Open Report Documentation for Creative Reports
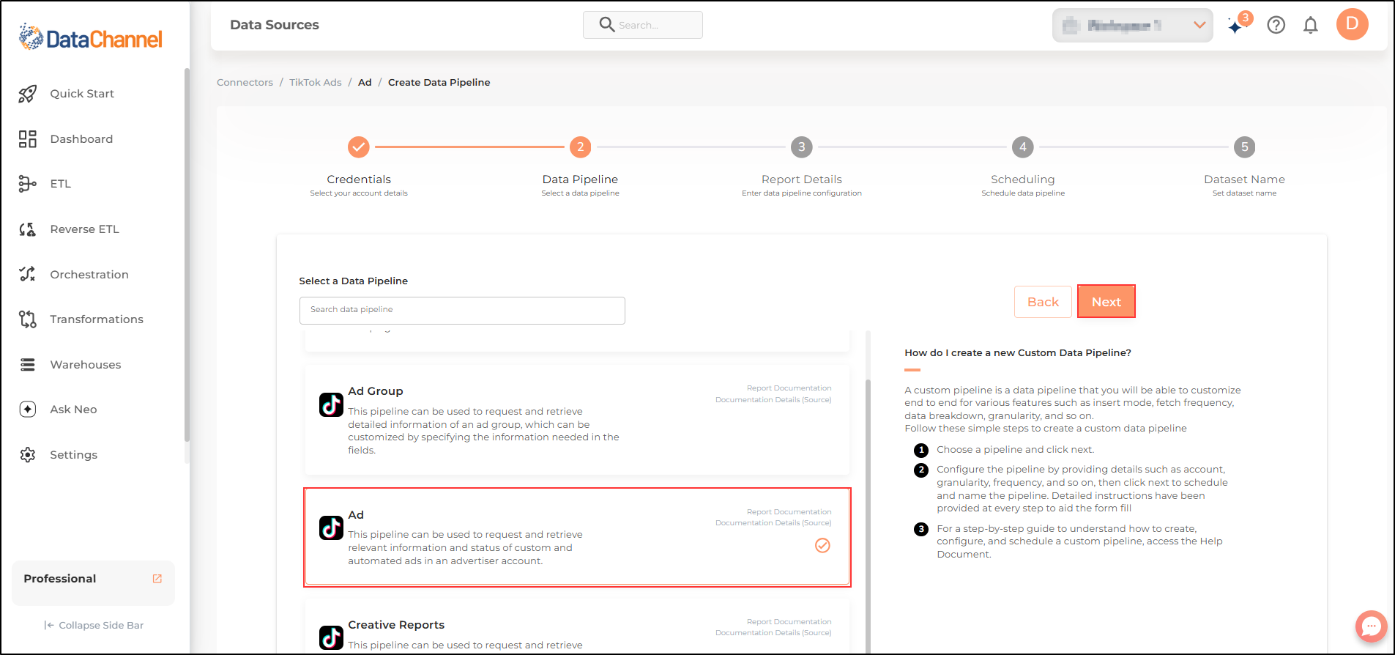Image resolution: width=1395 pixels, height=655 pixels. tap(789, 622)
